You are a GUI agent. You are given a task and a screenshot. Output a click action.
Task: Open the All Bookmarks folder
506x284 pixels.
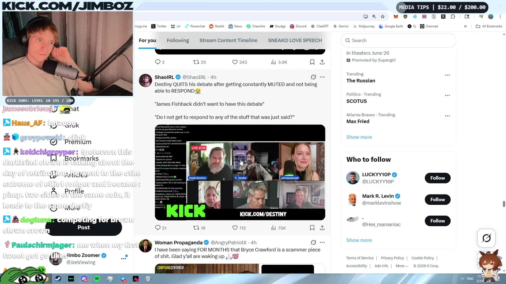coord(489,26)
